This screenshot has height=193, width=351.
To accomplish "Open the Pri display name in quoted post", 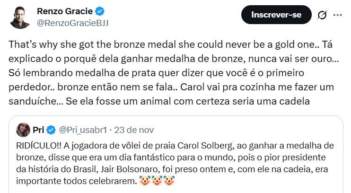I will (38, 129).
